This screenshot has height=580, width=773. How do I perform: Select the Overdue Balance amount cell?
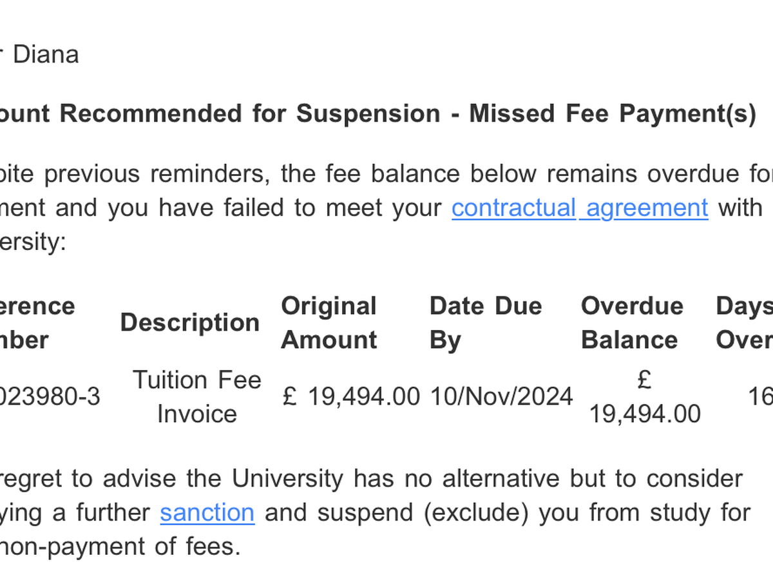644,398
